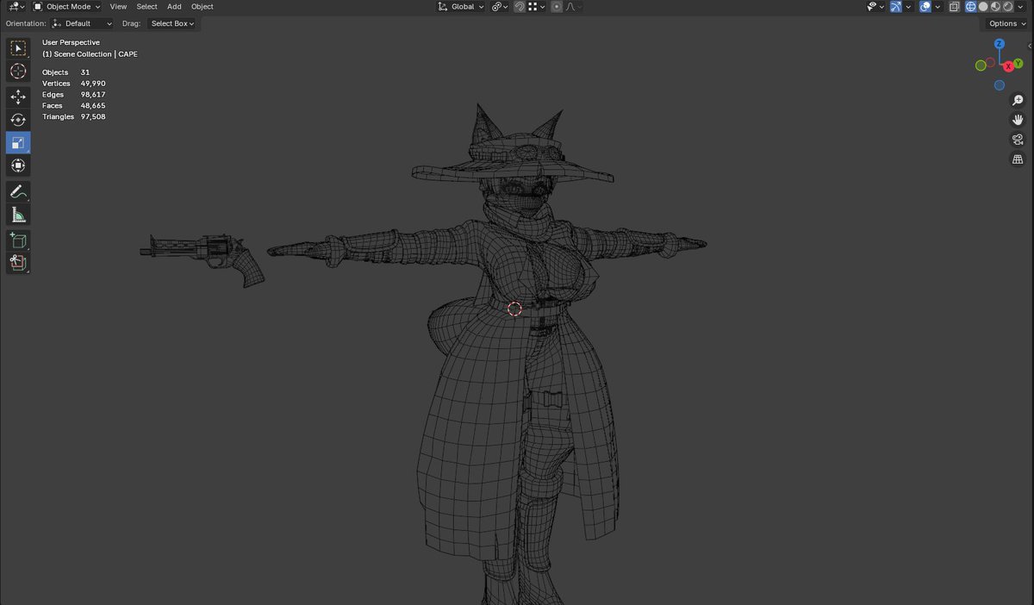
Task: Open the Orientation Default dropdown
Action: click(x=81, y=23)
